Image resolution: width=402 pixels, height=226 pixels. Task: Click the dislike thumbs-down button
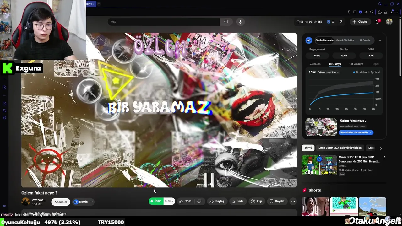tap(199, 201)
